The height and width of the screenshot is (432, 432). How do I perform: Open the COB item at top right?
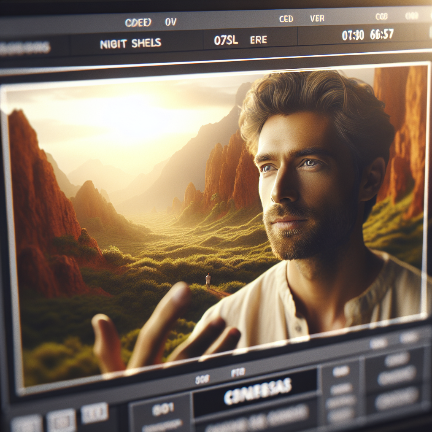point(381,16)
